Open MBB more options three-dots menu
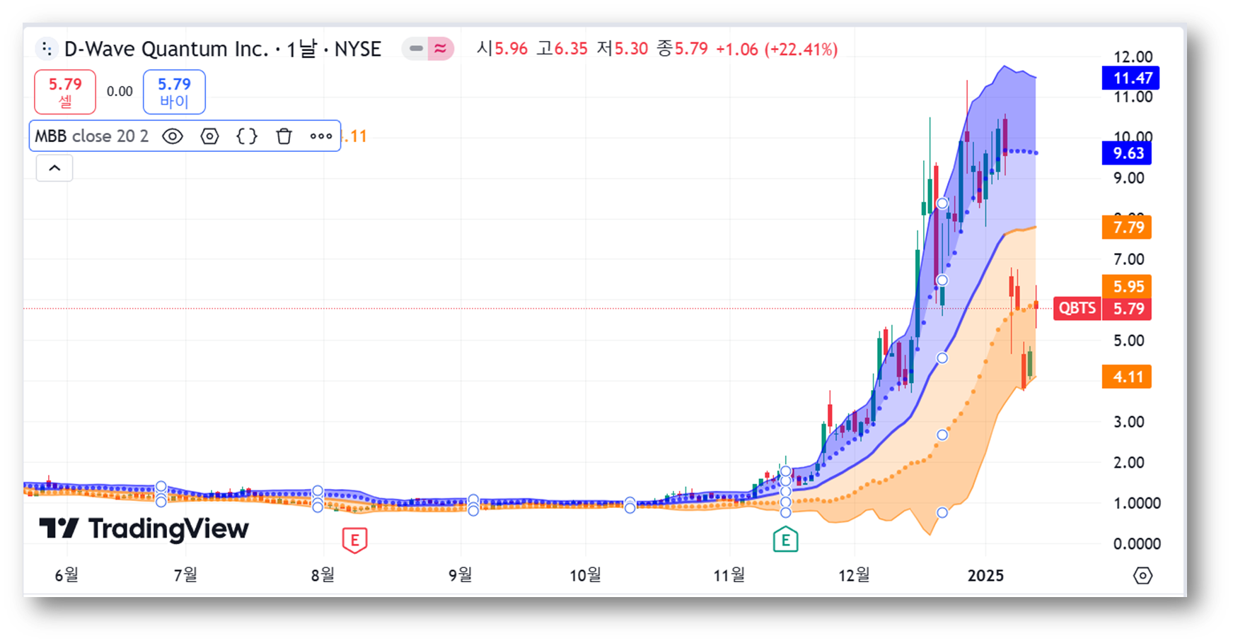Image resolution: width=1233 pixels, height=643 pixels. tap(321, 136)
